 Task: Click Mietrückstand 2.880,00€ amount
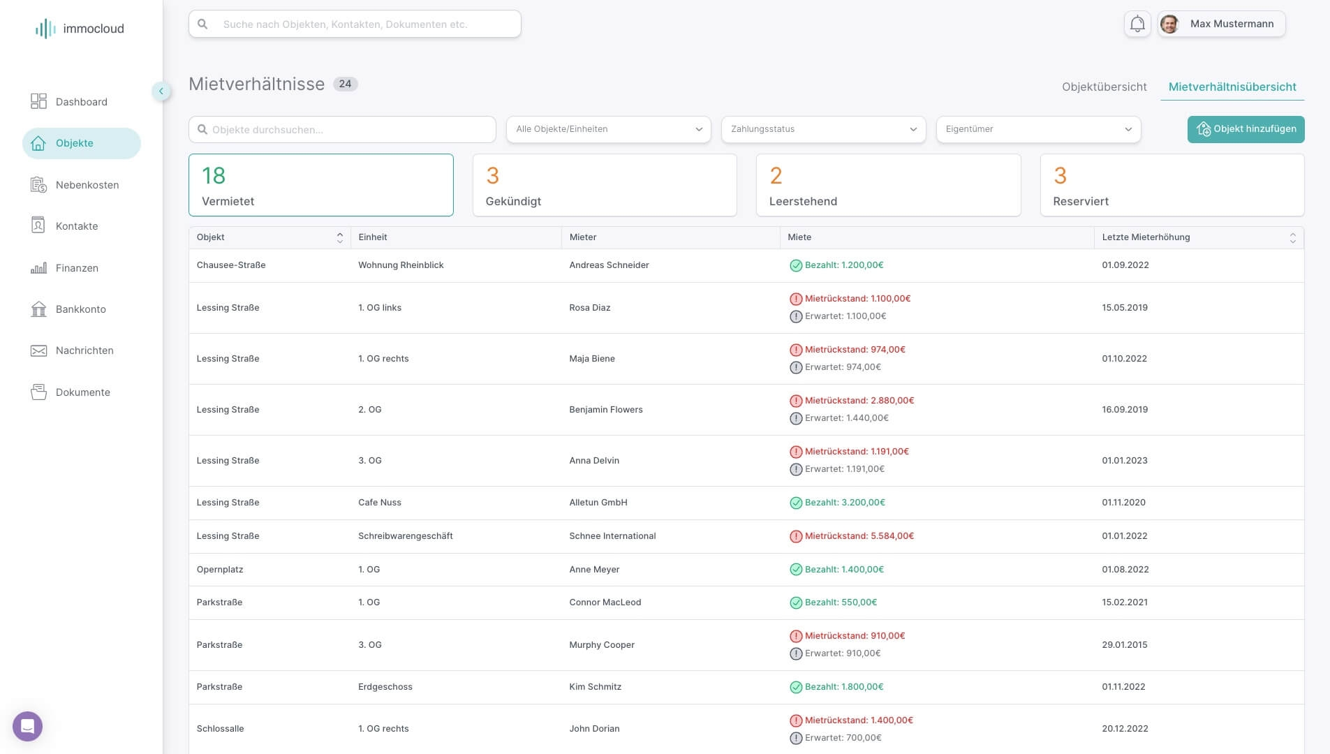pos(859,401)
